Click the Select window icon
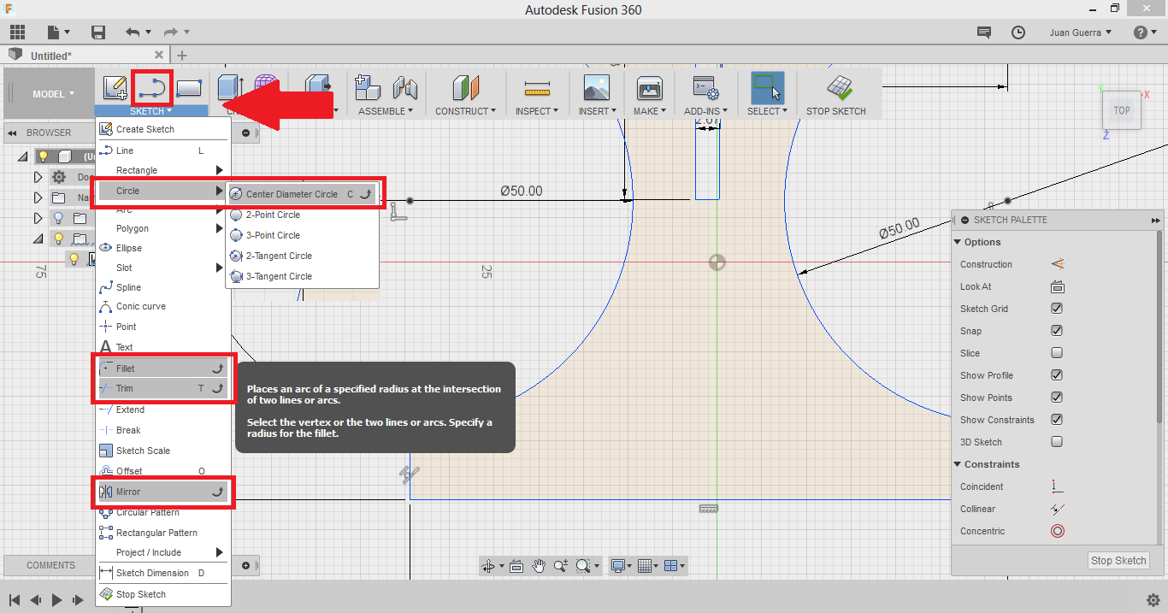 pyautogui.click(x=768, y=88)
